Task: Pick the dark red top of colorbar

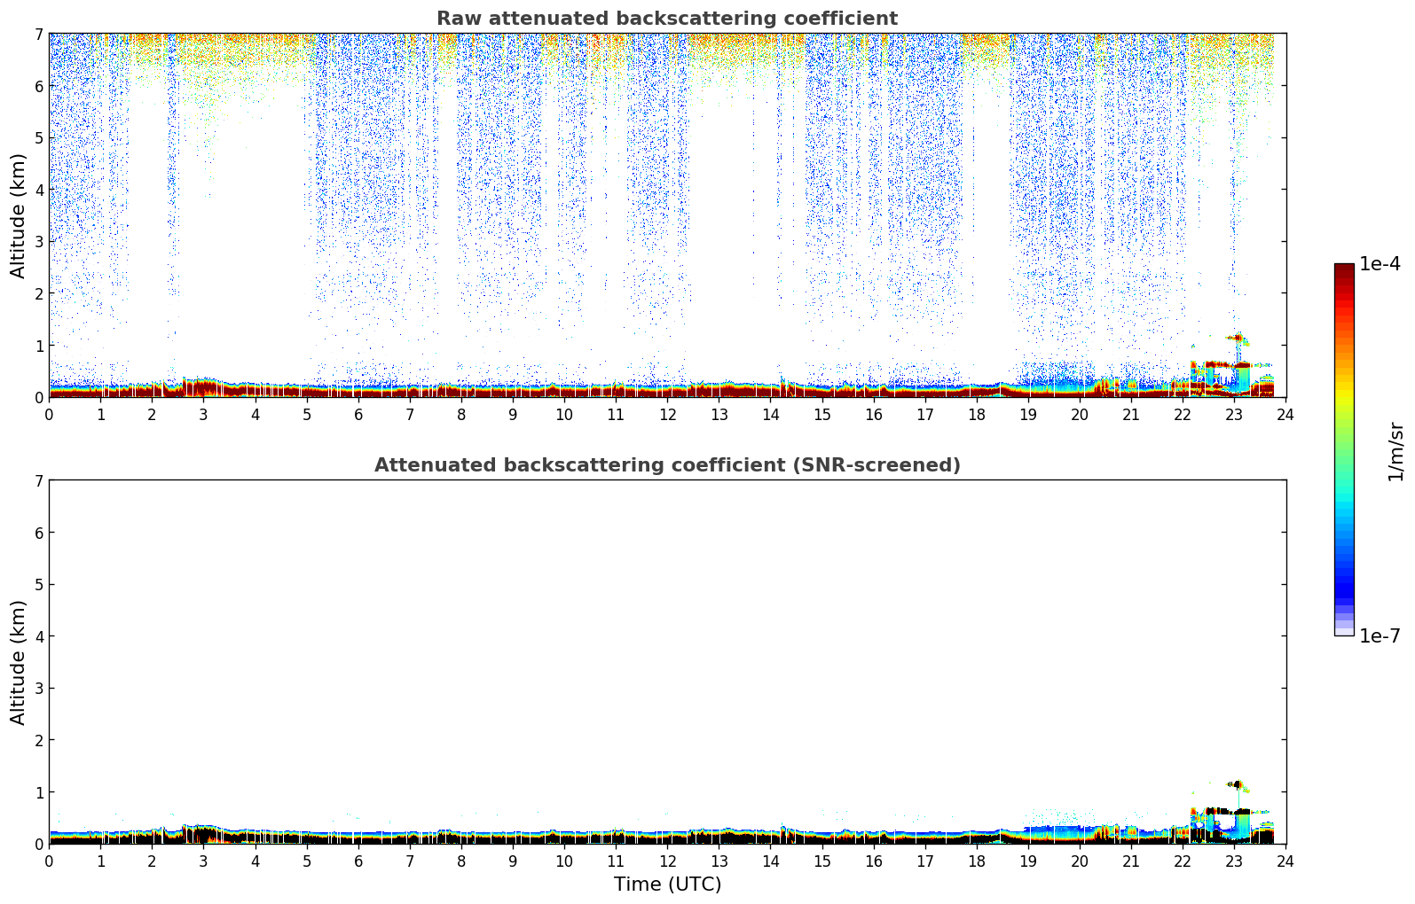Action: 1344,271
